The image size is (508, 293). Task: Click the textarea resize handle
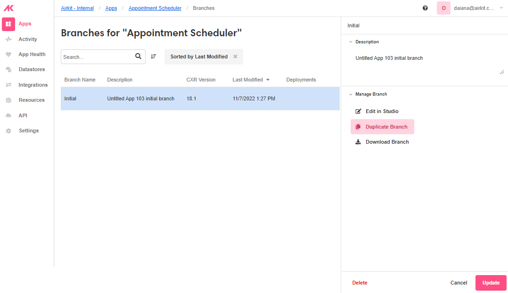502,72
